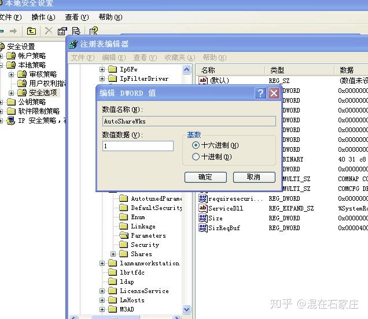Image resolution: width=368 pixels, height=319 pixels.
Task: Open the 编辑 (E) menu in Registry Editor
Action: pos(114,58)
